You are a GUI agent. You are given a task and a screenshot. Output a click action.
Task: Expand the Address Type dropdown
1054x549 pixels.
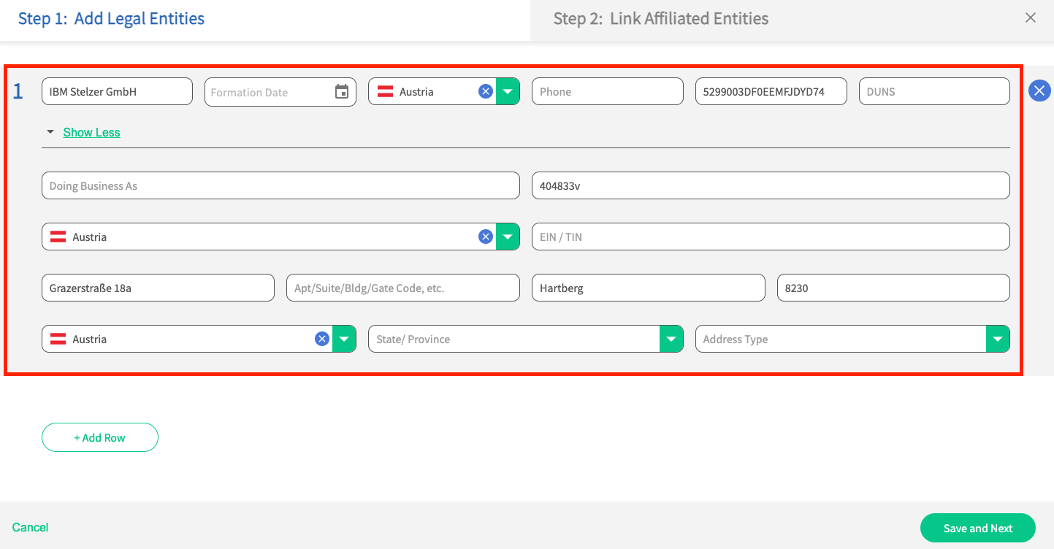coord(998,339)
